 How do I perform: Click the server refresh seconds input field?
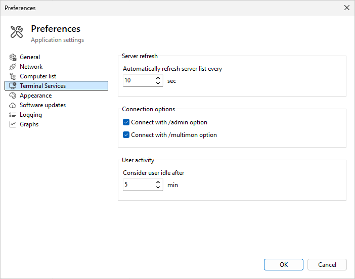[138, 80]
